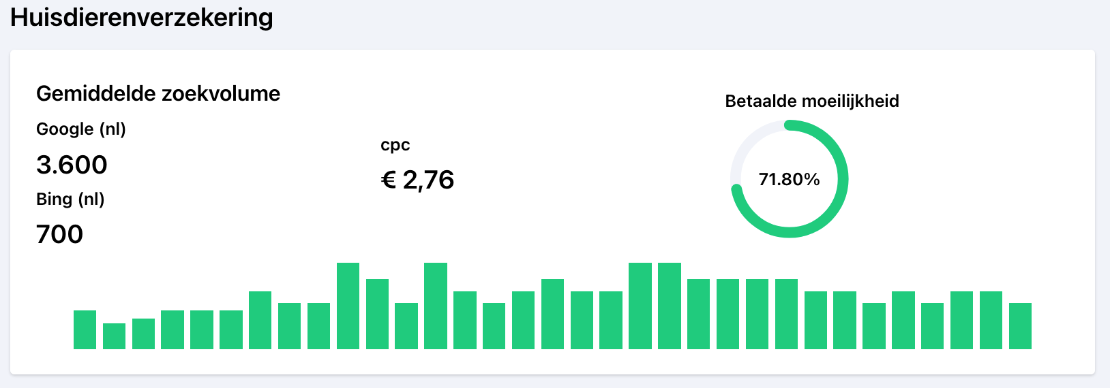Viewport: 1110px width, 388px height.
Task: Click the Google (nl) label
Action: tap(81, 129)
